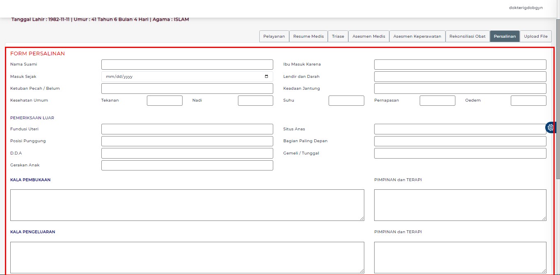
Task: Click the Kala Pengeluaran text area
Action: [187, 257]
